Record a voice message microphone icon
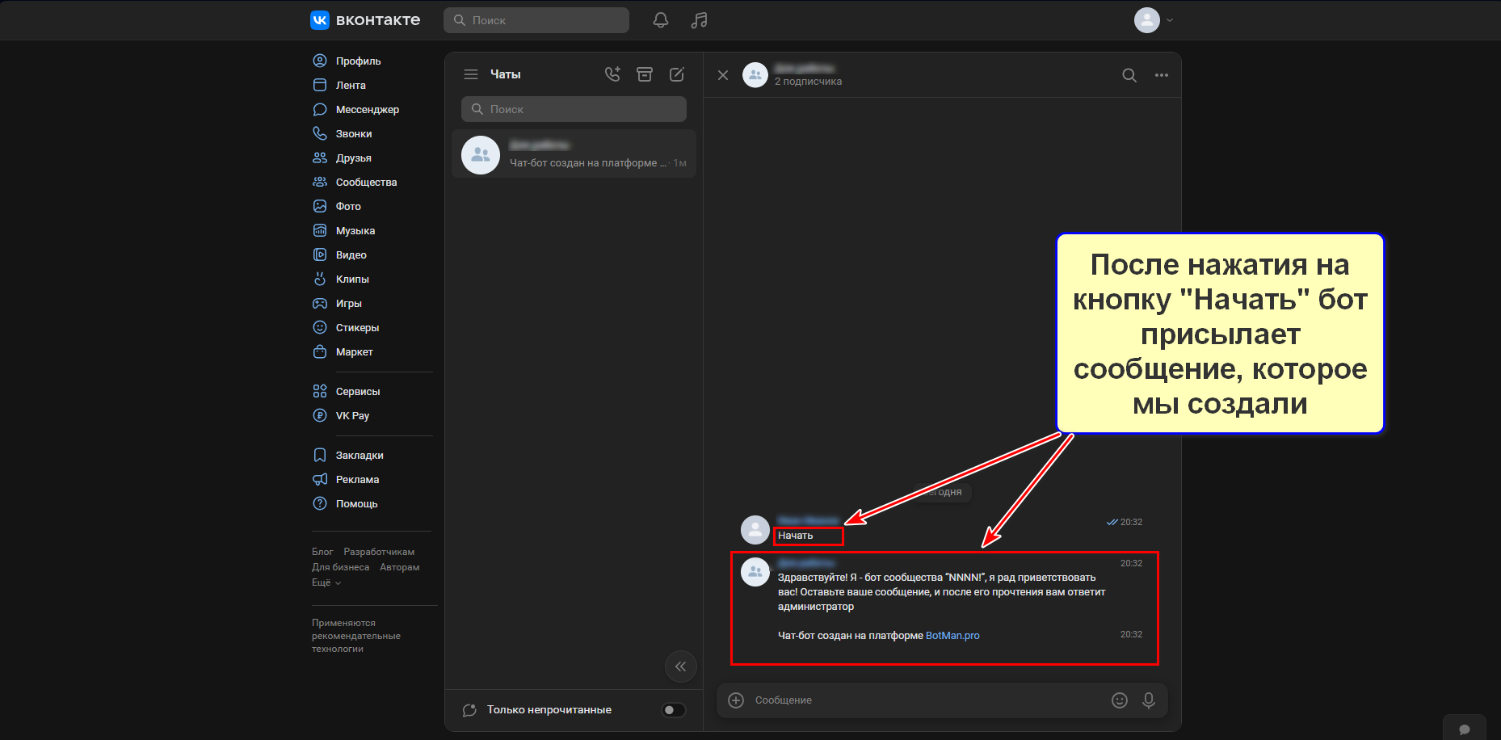 tap(1149, 700)
